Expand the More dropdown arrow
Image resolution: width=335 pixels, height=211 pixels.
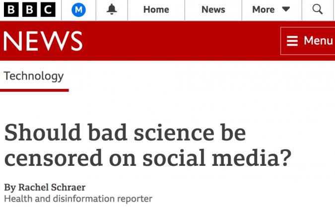(285, 9)
